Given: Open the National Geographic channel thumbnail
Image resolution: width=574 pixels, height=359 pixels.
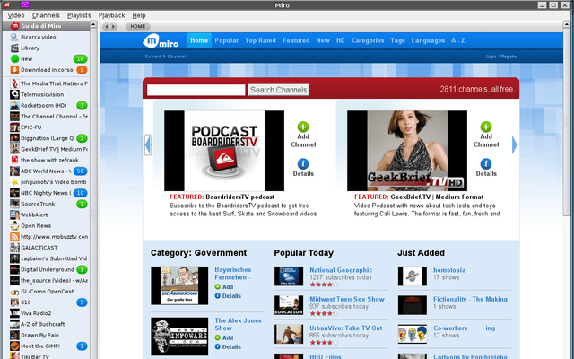Looking at the screenshot, I should pos(289,276).
